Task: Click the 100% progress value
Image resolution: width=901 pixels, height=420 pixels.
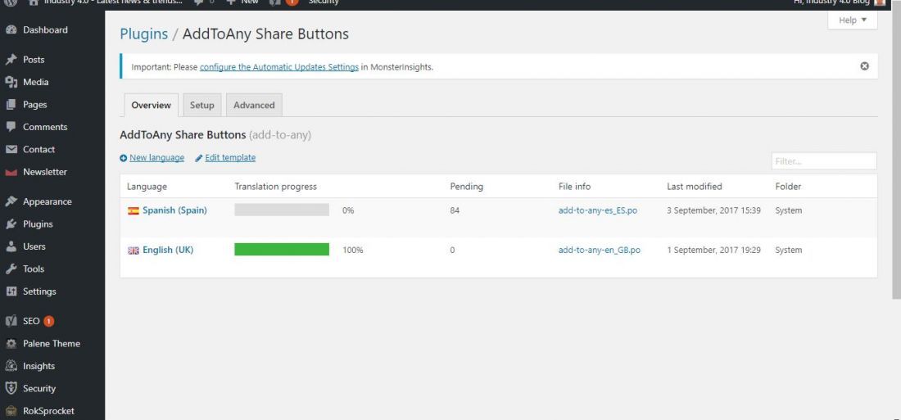Action: (x=353, y=250)
